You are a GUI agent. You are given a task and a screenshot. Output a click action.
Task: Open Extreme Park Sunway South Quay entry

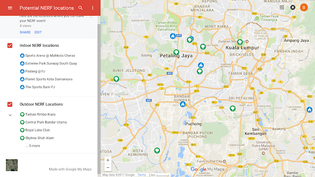51,63
